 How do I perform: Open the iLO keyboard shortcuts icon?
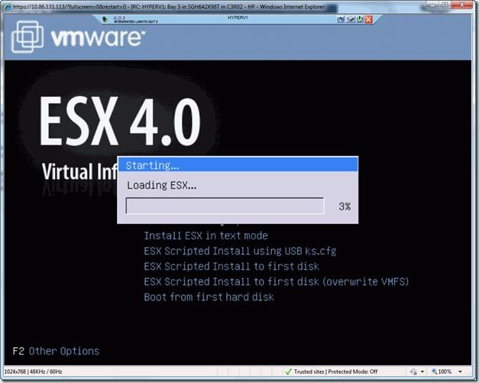coord(341,19)
